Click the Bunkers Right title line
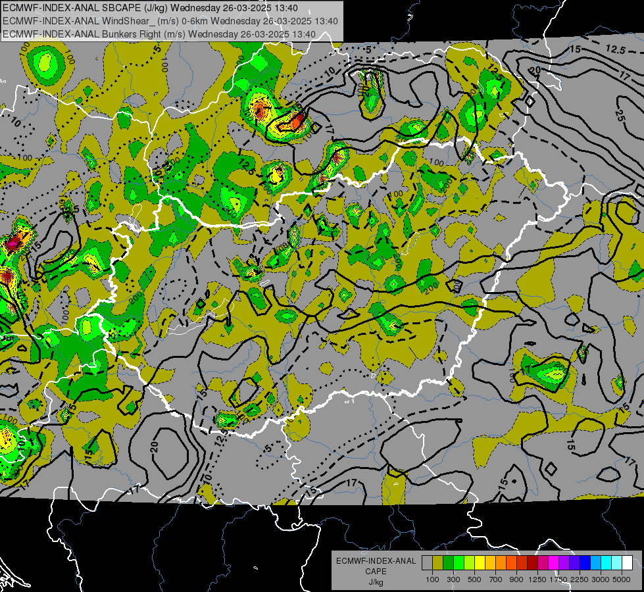Image resolution: width=644 pixels, height=592 pixels. click(159, 34)
